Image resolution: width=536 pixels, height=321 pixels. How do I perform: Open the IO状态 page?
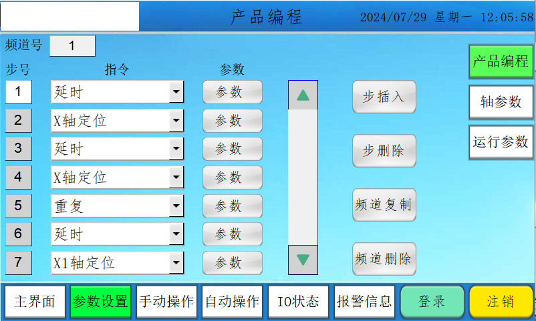pos(298,301)
